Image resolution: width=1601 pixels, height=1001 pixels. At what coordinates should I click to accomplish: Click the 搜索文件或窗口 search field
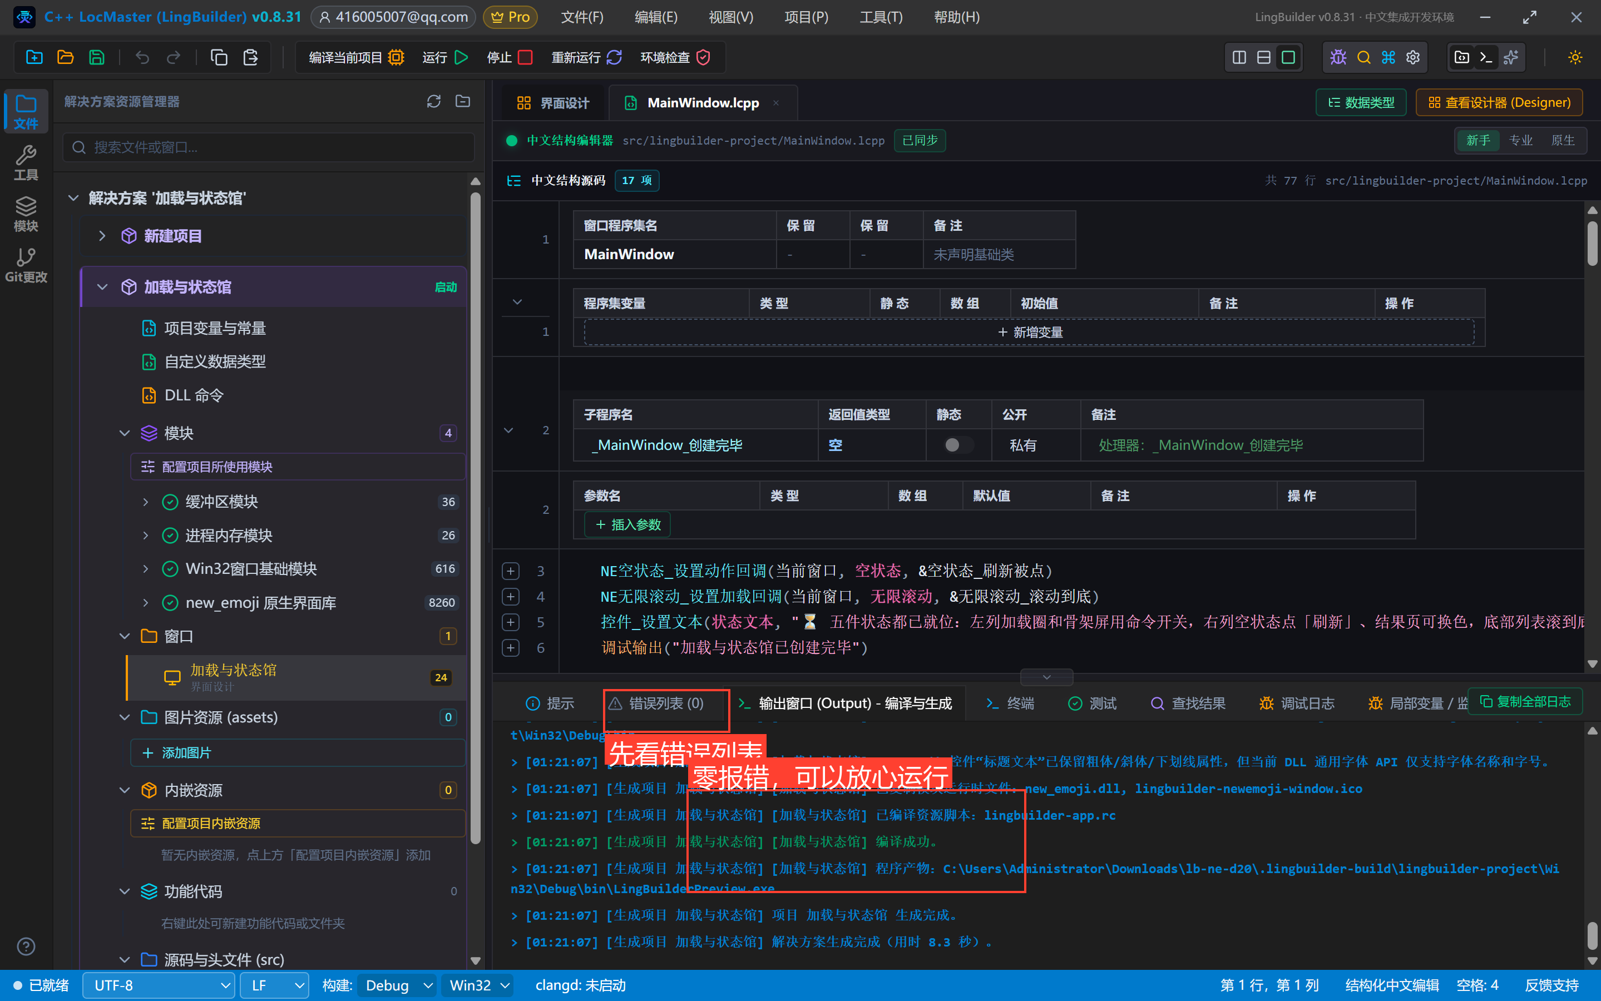pyautogui.click(x=269, y=147)
